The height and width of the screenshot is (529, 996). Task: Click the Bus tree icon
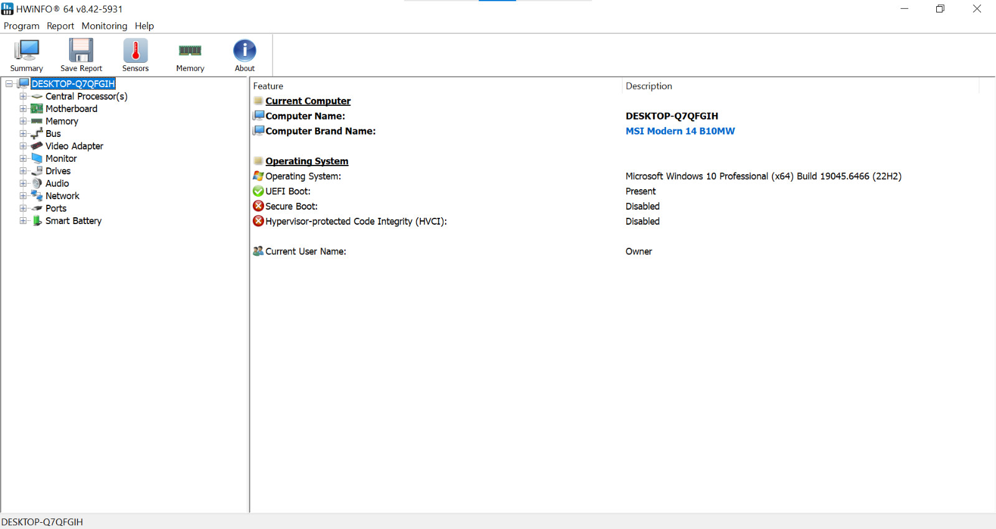click(x=37, y=134)
